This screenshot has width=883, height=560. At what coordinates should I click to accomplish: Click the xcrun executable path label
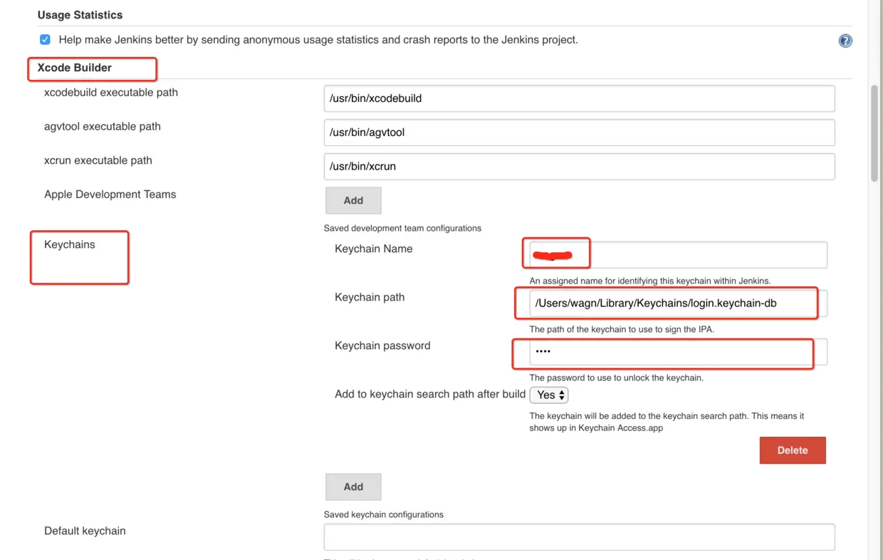click(98, 161)
